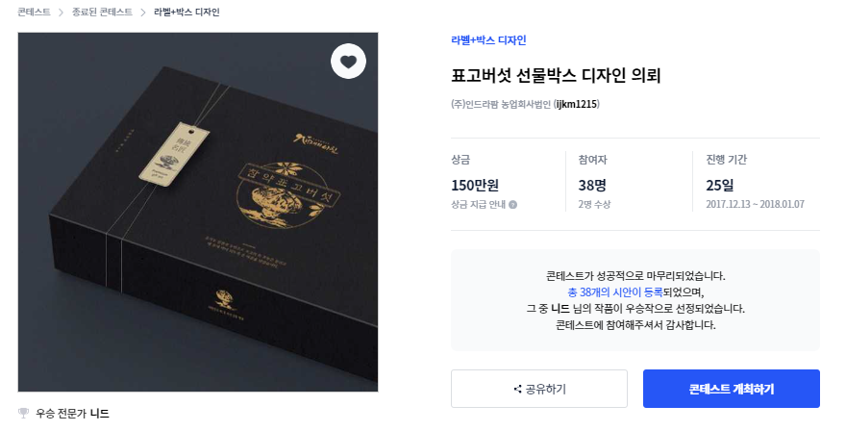Click the 공유하기 button
Image resolution: width=846 pixels, height=431 pixels.
point(539,389)
